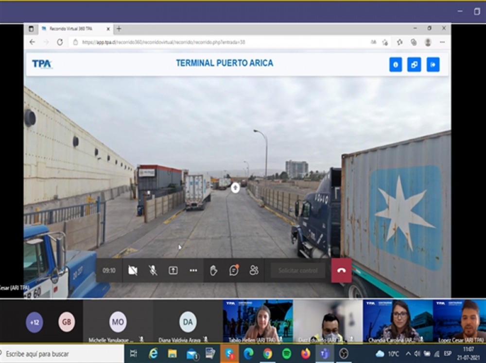The width and height of the screenshot is (486, 363).
Task: Unmute the microphone in the meeting toolbar
Action: pyautogui.click(x=153, y=270)
